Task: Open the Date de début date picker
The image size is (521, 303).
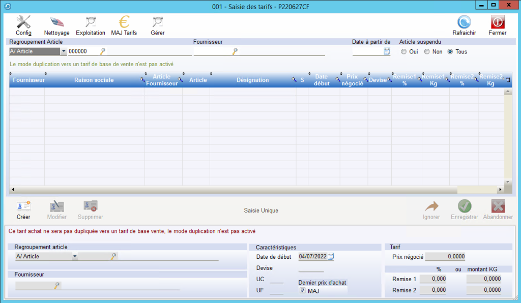Action: tap(331, 256)
